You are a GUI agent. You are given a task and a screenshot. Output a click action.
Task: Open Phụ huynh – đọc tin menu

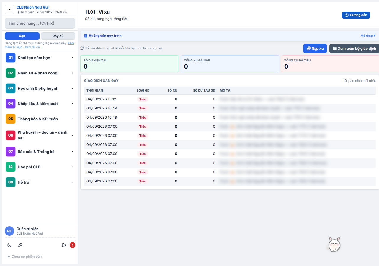click(x=40, y=135)
